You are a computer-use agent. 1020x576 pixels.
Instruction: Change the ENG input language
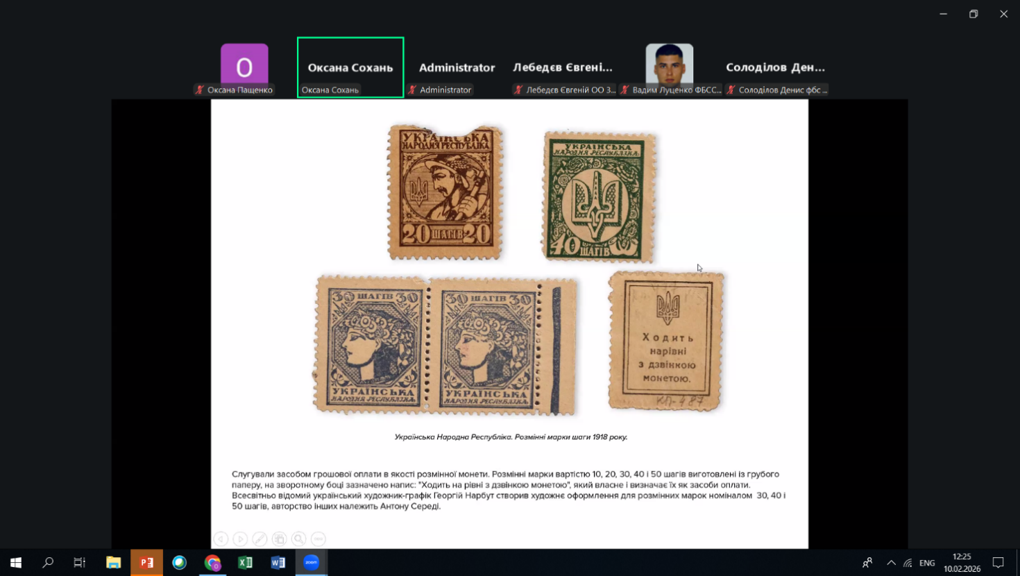pos(927,563)
